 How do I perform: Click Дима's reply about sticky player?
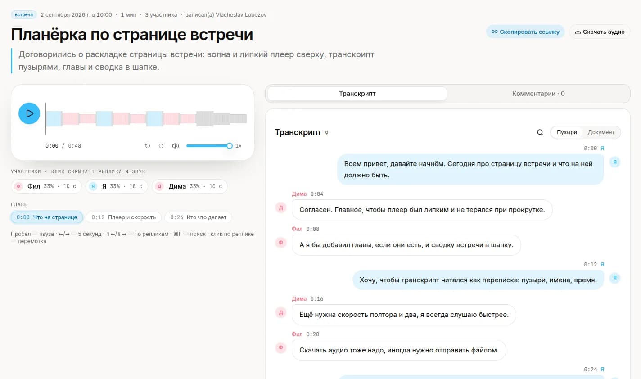pyautogui.click(x=422, y=210)
